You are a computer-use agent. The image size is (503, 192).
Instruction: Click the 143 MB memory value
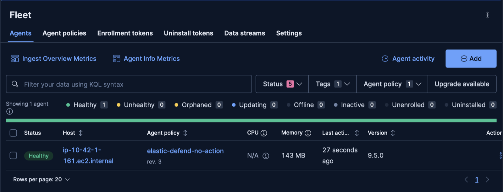coord(293,156)
